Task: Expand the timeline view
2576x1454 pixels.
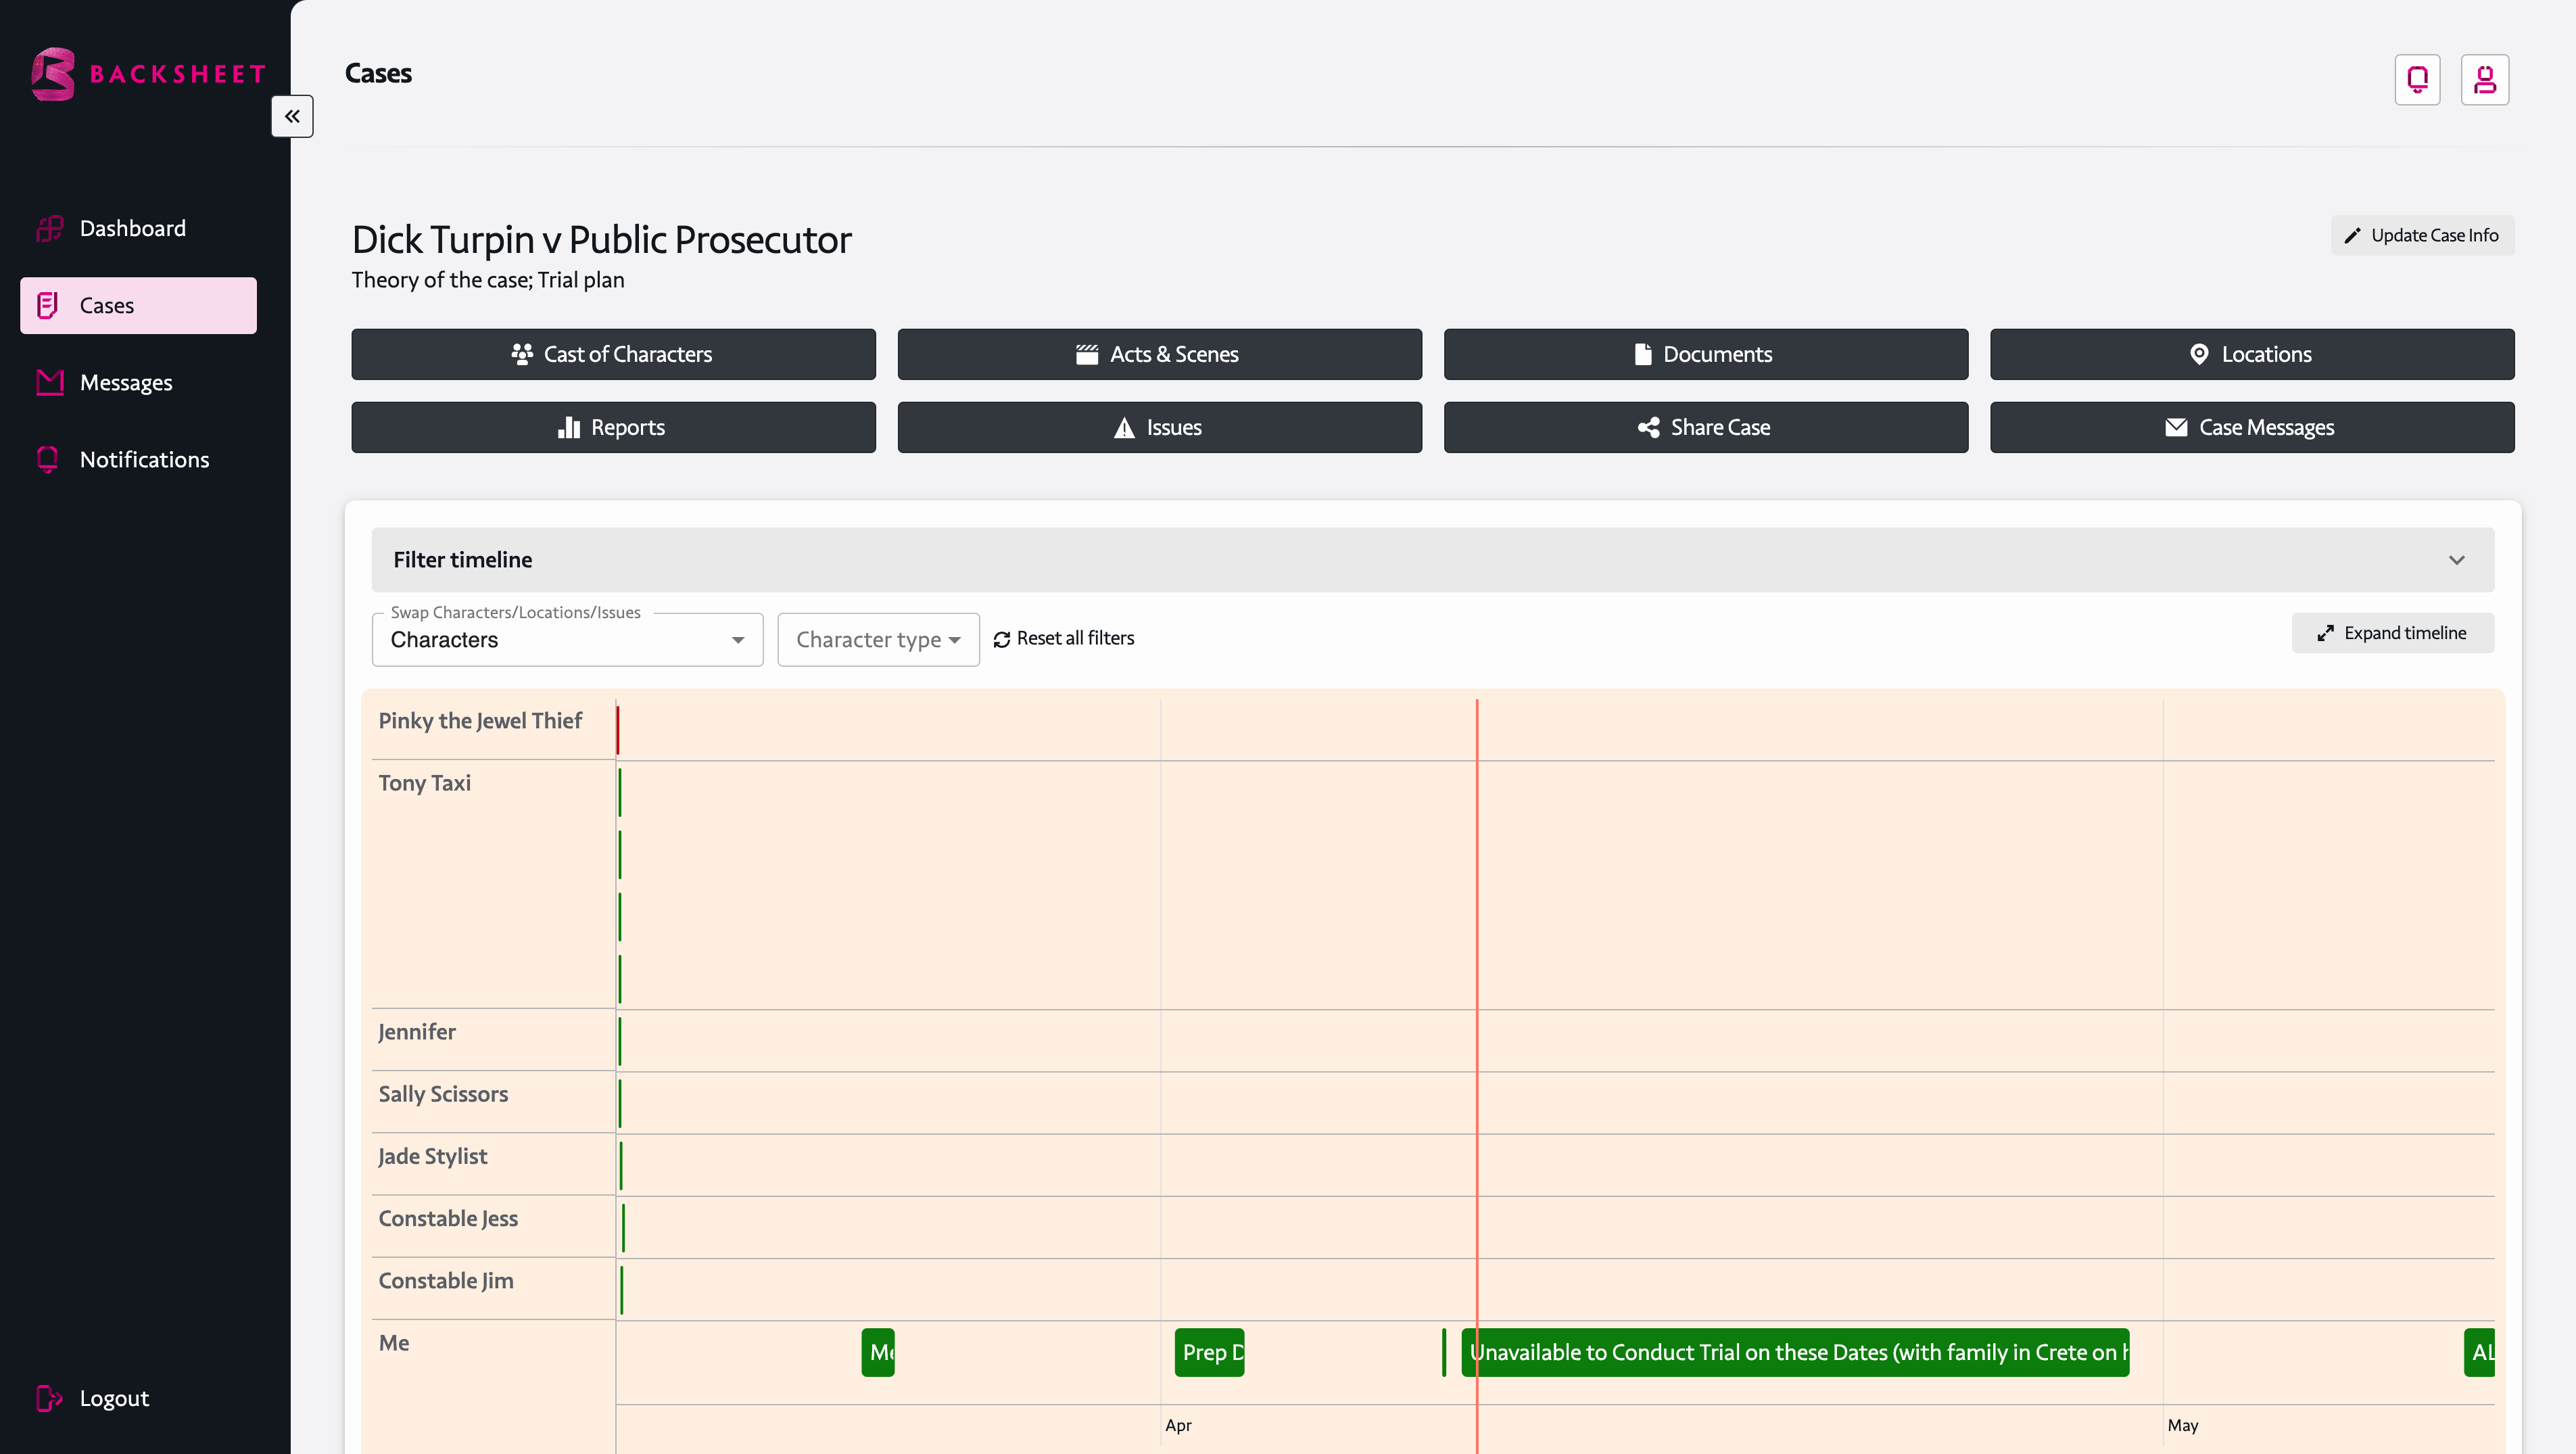Action: pyautogui.click(x=2392, y=633)
